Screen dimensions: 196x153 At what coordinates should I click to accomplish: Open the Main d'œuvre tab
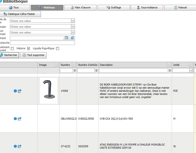pos(80,8)
